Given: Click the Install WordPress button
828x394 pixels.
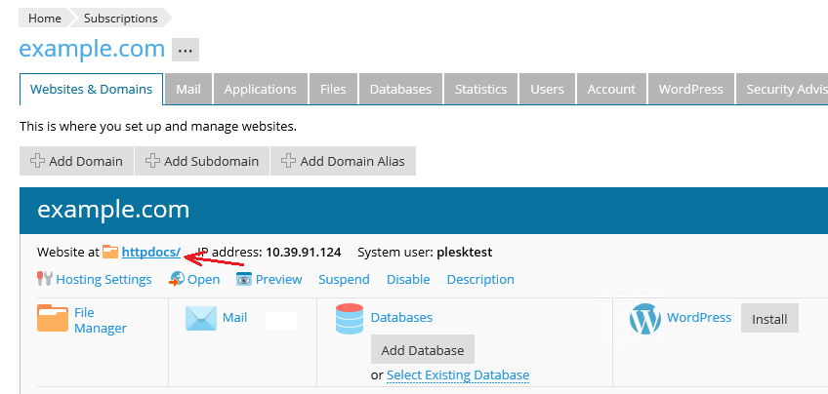Looking at the screenshot, I should click(x=769, y=319).
